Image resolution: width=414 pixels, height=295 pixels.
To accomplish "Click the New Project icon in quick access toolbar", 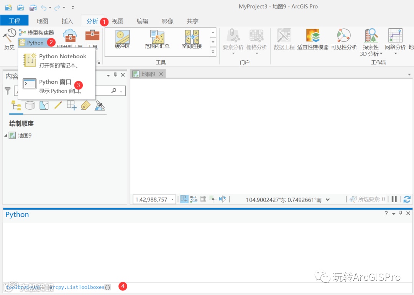I will coord(8,7).
